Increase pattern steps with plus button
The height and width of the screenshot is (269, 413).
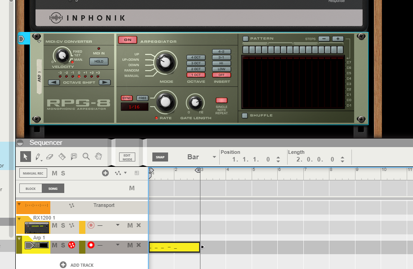[338, 39]
